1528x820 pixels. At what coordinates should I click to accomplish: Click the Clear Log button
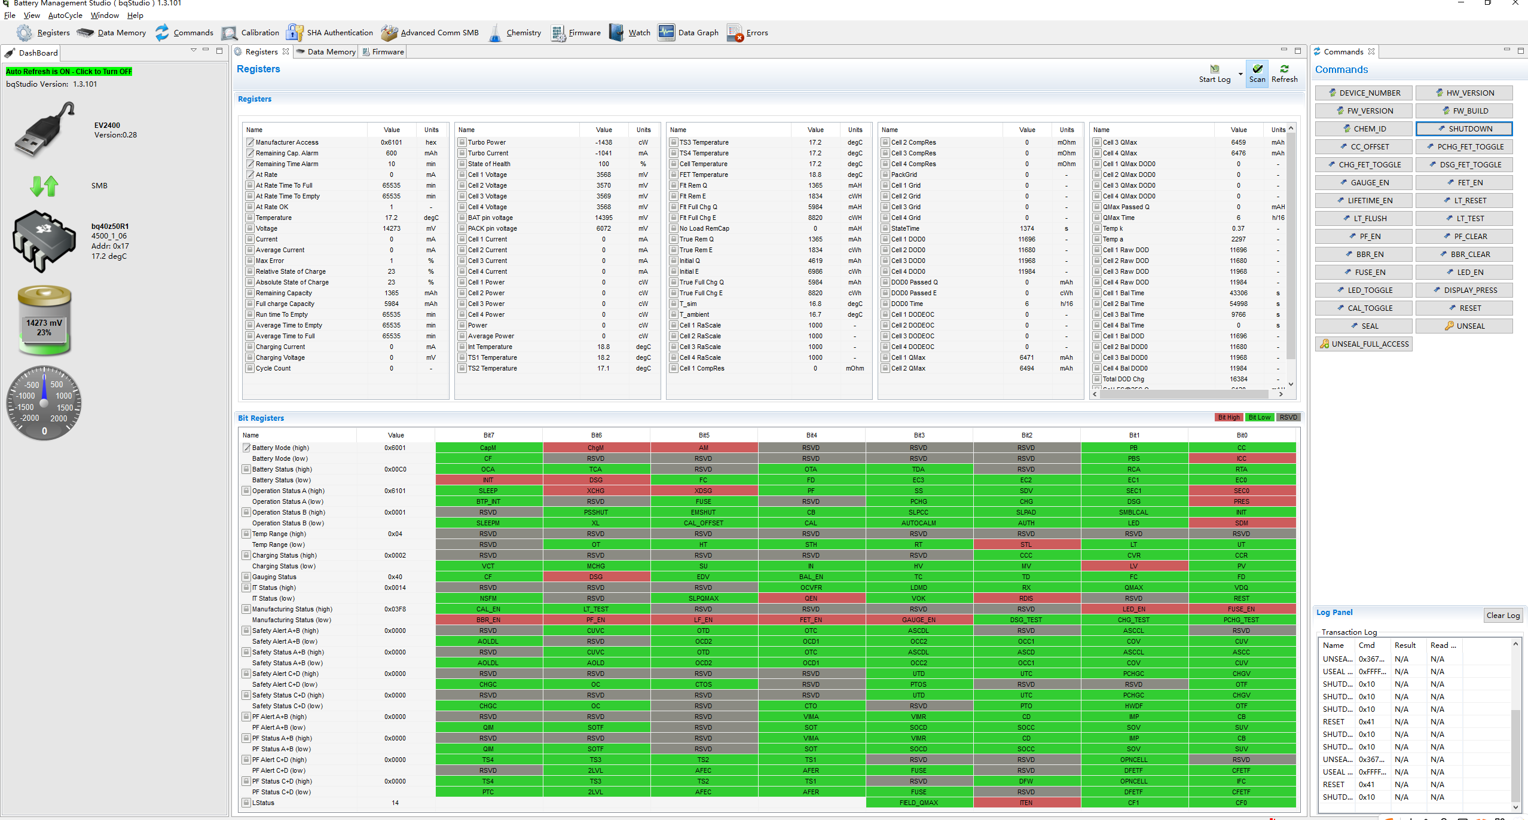tap(1502, 615)
